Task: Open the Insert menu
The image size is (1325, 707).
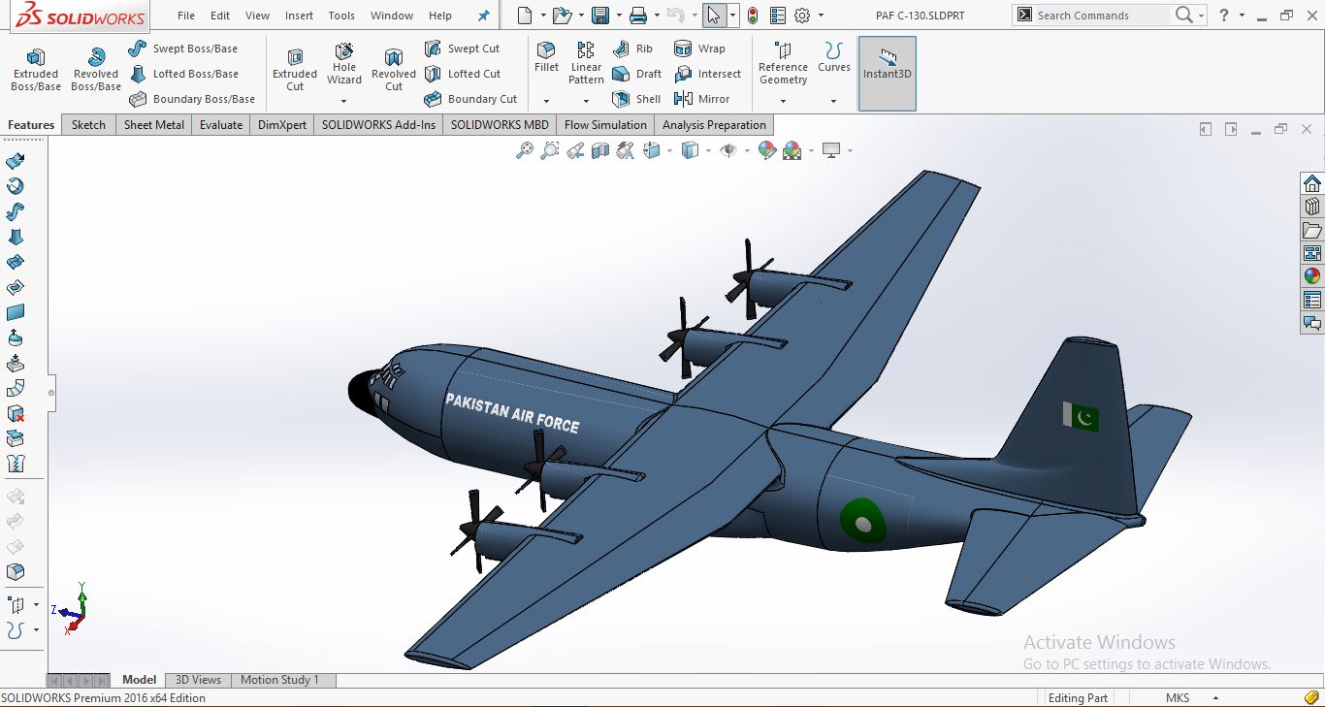Action: 299,16
